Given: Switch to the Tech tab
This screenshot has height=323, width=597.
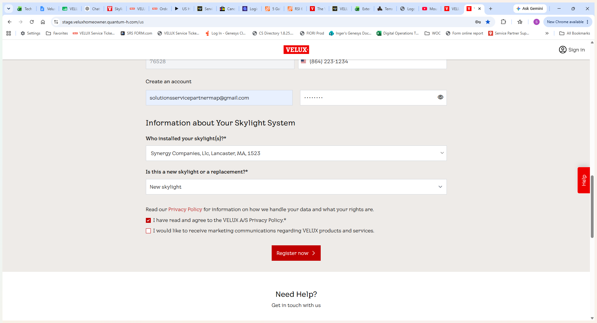Looking at the screenshot, I should click(25, 9).
